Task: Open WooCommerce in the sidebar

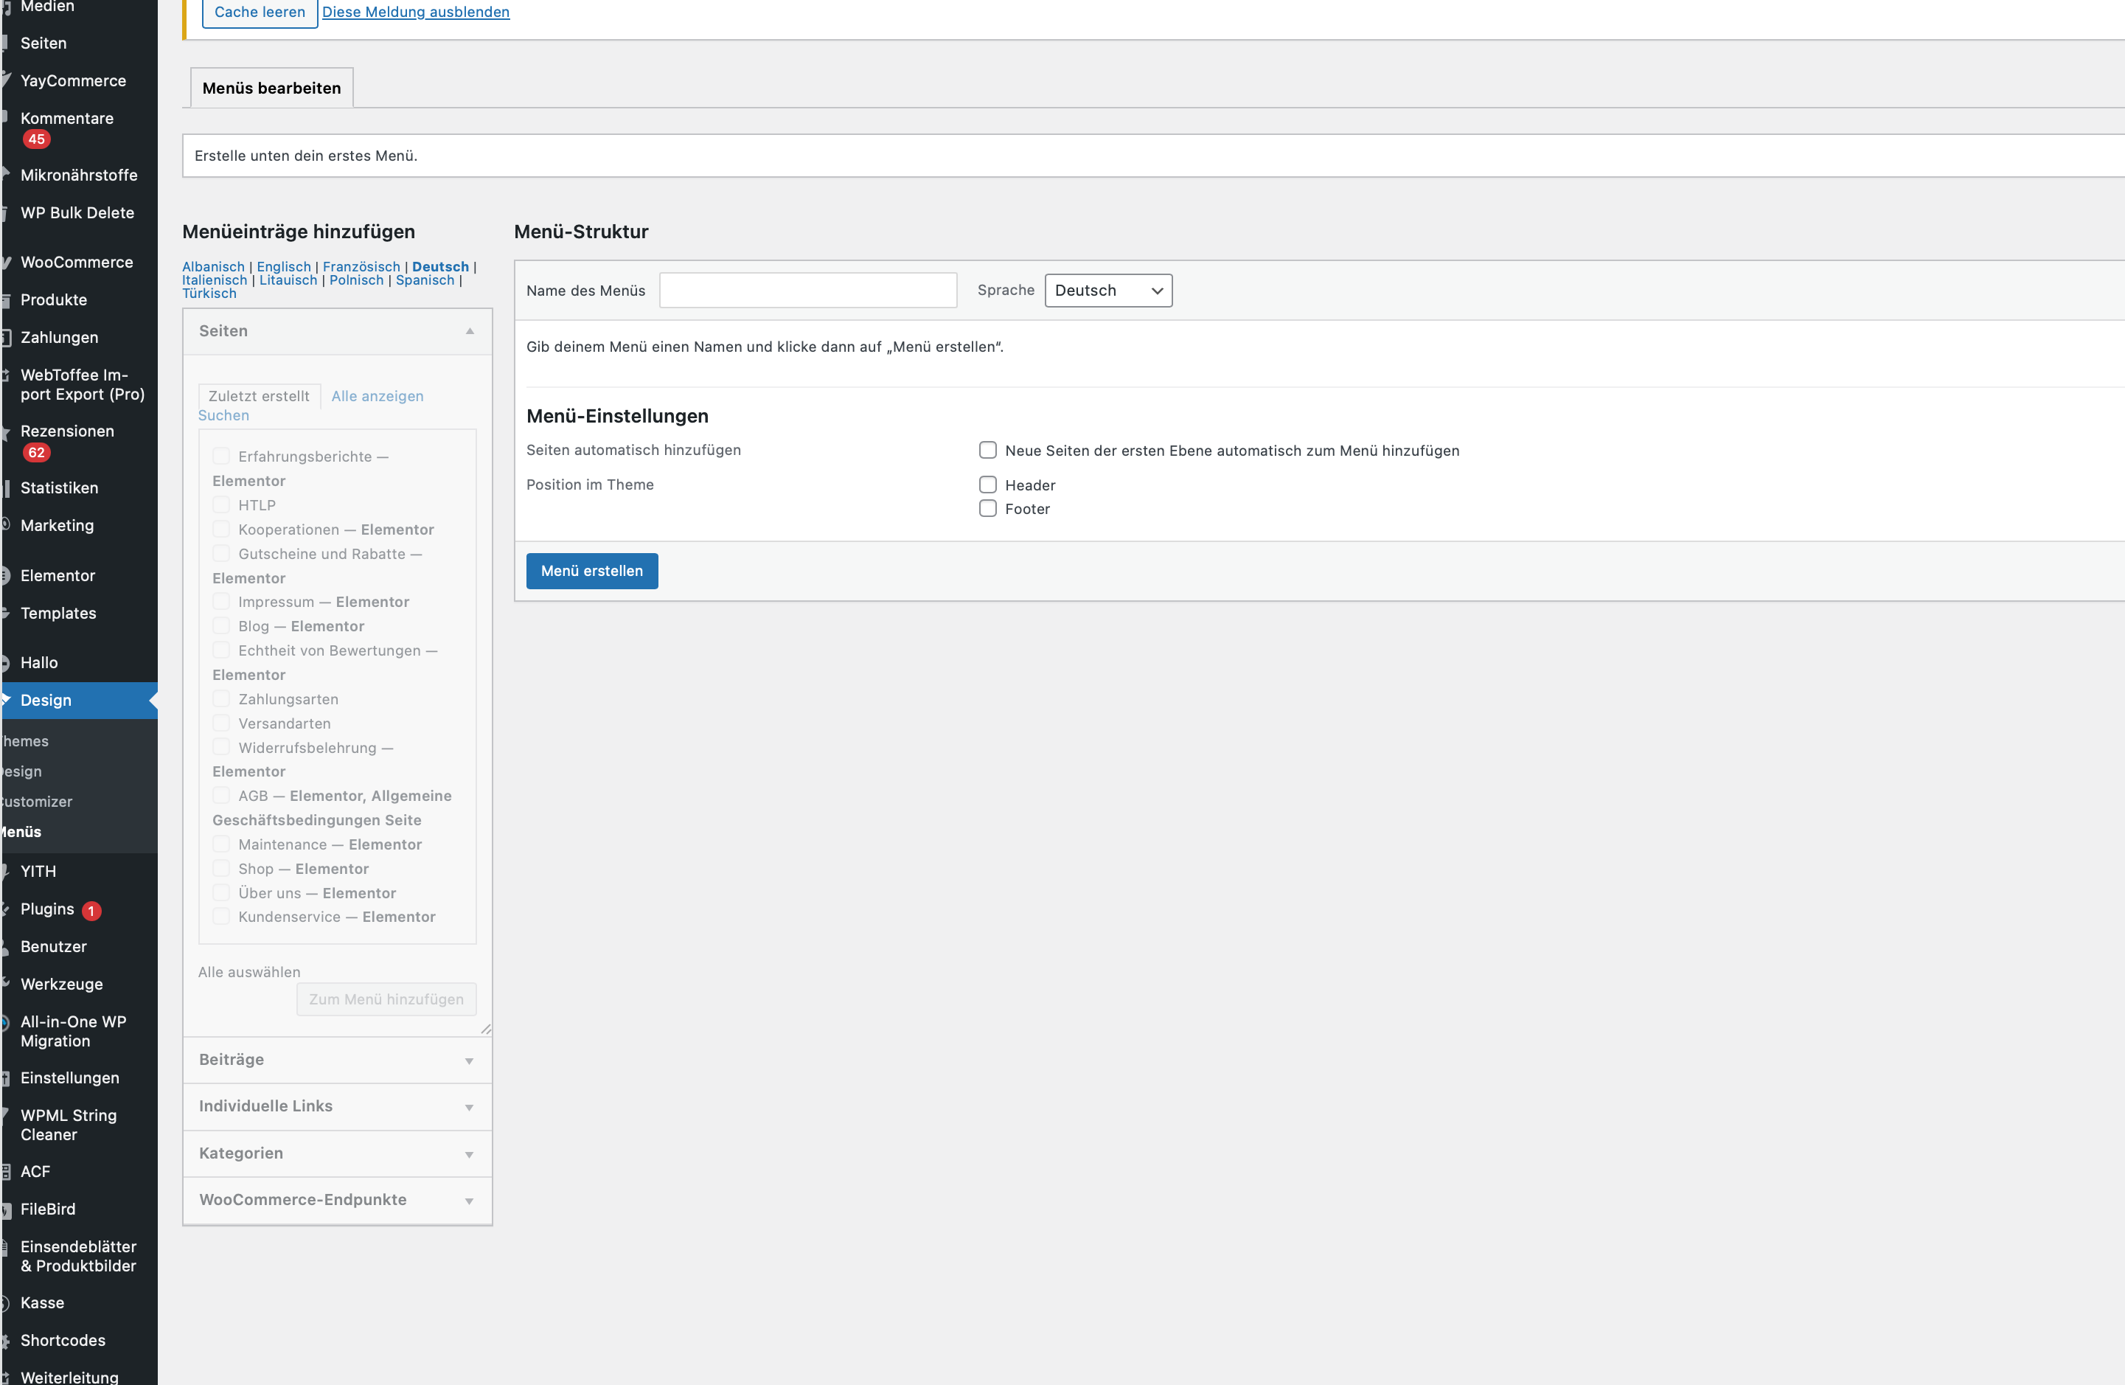Action: tap(77, 262)
